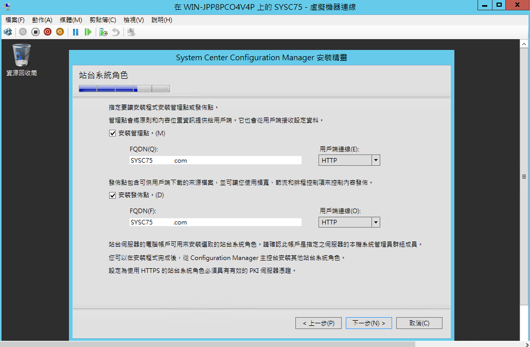
Task: Click the management point FQDN(Q) field
Action: tap(215, 160)
